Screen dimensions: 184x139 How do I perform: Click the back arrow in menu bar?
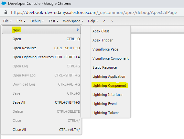coord(104,21)
